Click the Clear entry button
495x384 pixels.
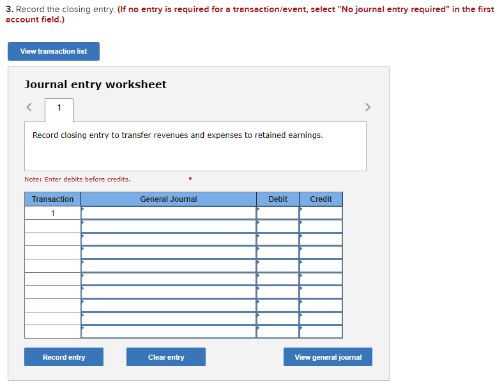[166, 357]
